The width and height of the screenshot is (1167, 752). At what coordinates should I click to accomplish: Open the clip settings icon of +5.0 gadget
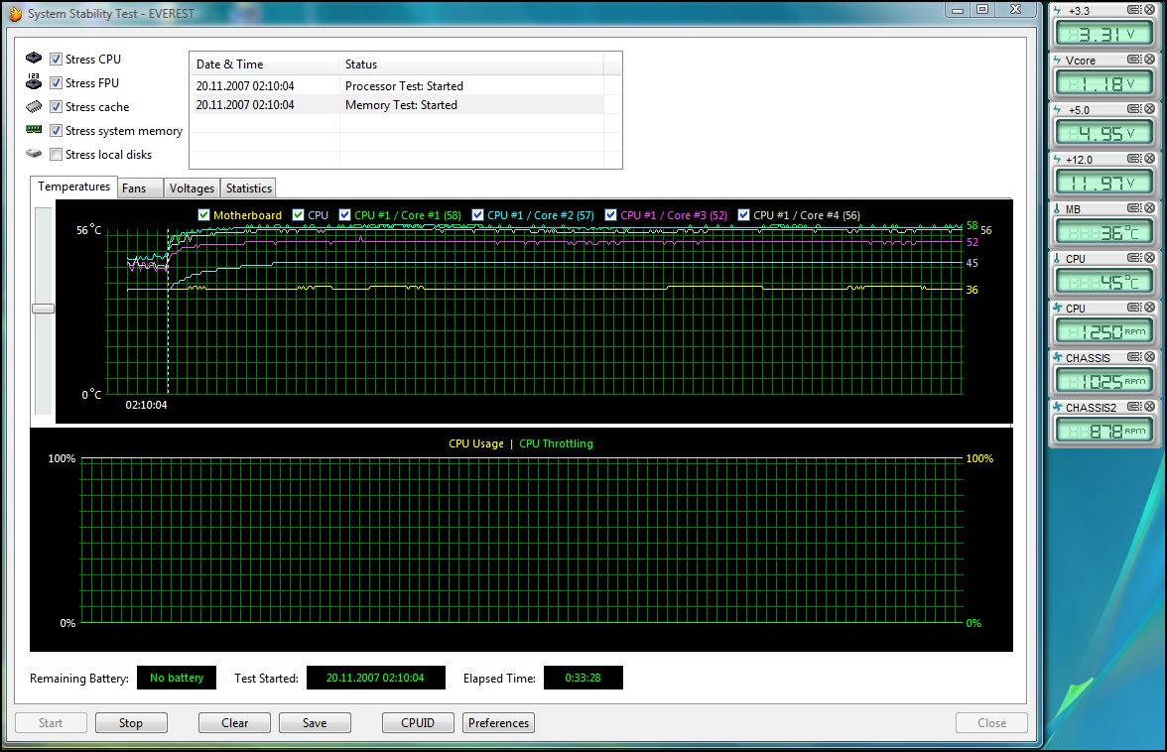1134,108
